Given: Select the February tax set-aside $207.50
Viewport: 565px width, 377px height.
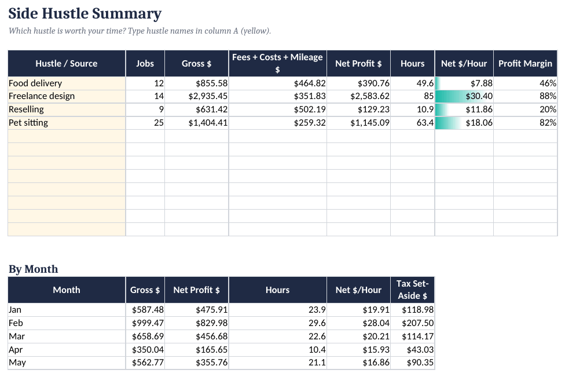Looking at the screenshot, I should (413, 323).
